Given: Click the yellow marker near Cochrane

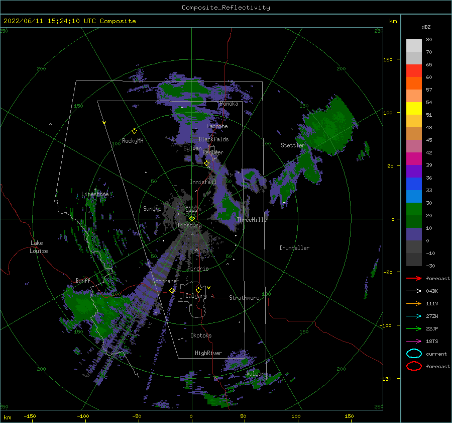Looking at the screenshot, I should (172, 290).
